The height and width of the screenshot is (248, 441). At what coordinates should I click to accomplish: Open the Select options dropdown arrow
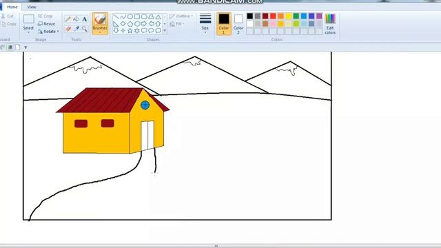coord(28,32)
